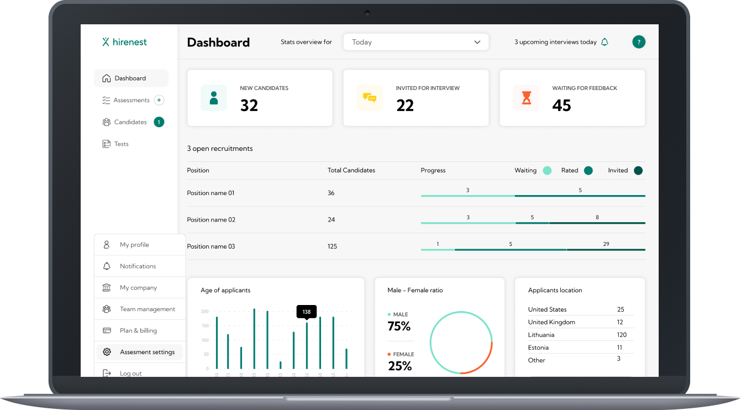The width and height of the screenshot is (741, 410).
Task: Click the Position column header
Action: point(198,170)
